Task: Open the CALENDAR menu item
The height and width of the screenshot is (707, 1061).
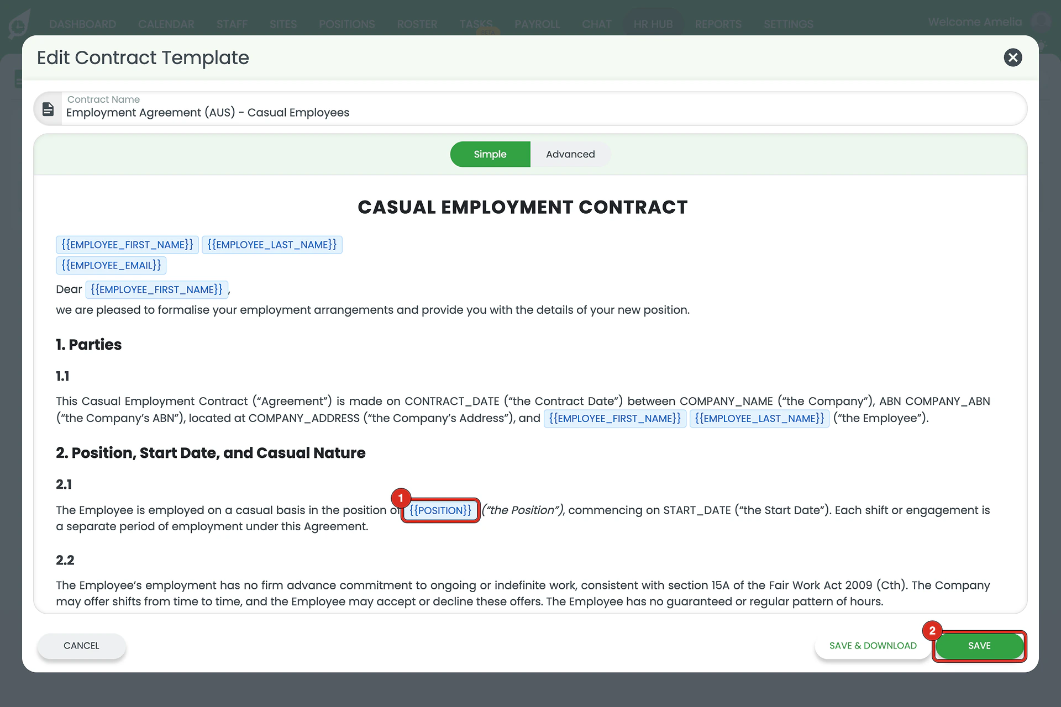Action: tap(166, 24)
